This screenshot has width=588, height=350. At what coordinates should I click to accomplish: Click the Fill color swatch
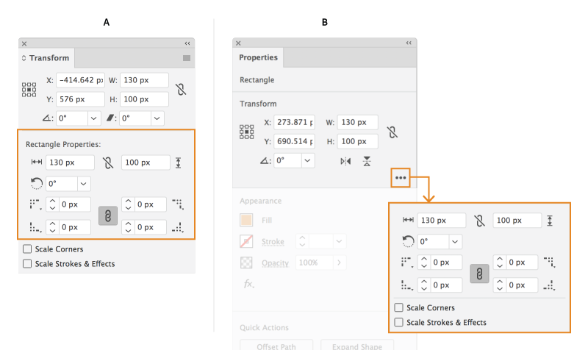247,220
